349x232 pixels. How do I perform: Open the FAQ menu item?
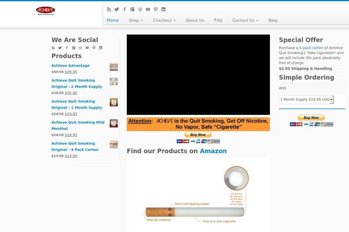pyautogui.click(x=218, y=20)
